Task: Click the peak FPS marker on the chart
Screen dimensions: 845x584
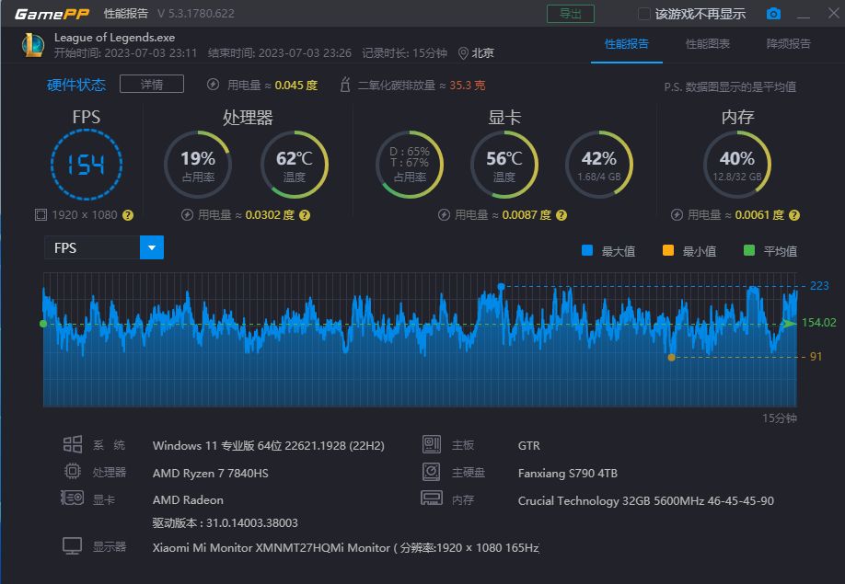Action: pyautogui.click(x=501, y=287)
